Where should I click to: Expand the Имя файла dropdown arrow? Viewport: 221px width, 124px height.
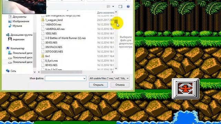coord(84,78)
